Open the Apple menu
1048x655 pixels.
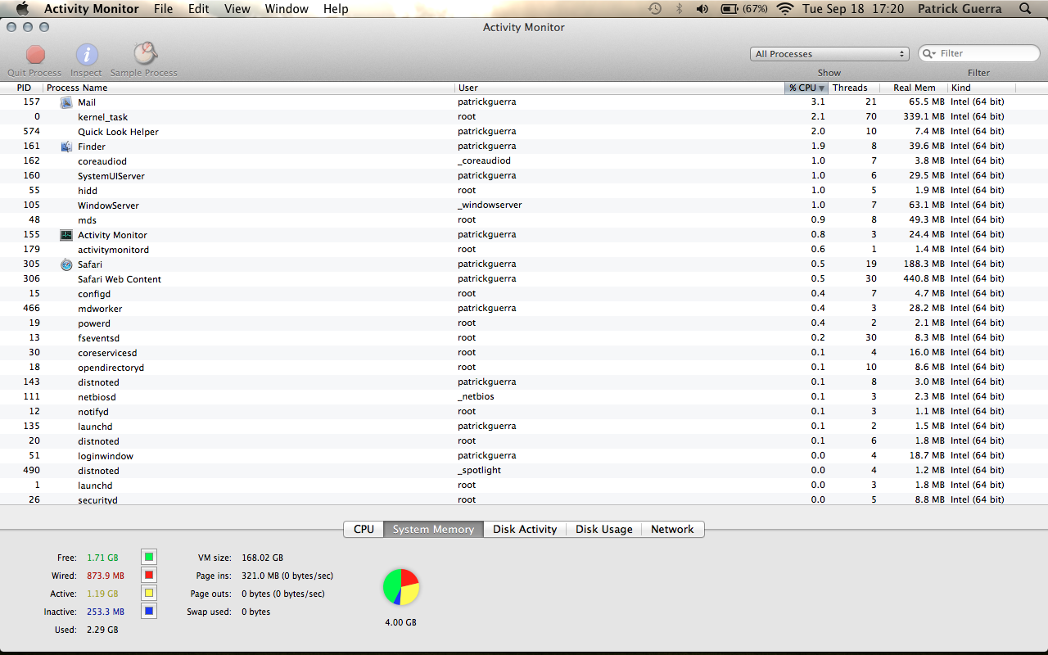tap(22, 9)
